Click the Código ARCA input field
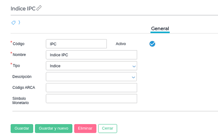Image resolution: width=218 pixels, height=139 pixels. coord(91,88)
